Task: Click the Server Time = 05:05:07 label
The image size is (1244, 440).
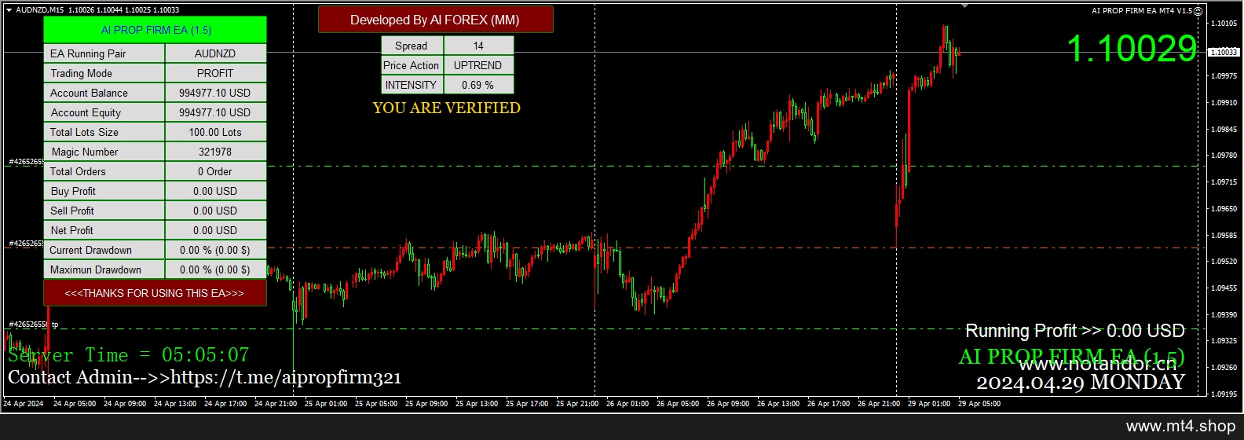Action: coord(129,355)
